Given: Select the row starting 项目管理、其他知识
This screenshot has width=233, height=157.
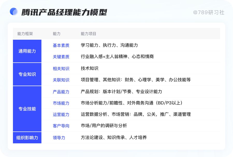Looking at the screenshot, I should tap(136, 80).
